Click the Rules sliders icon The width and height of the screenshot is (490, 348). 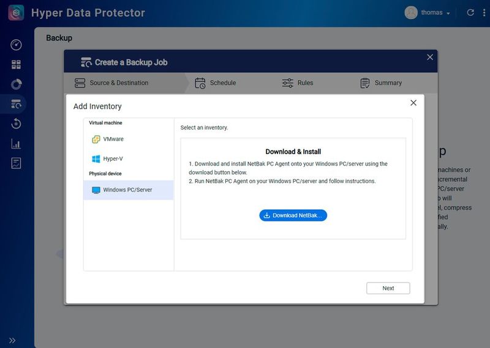(287, 83)
